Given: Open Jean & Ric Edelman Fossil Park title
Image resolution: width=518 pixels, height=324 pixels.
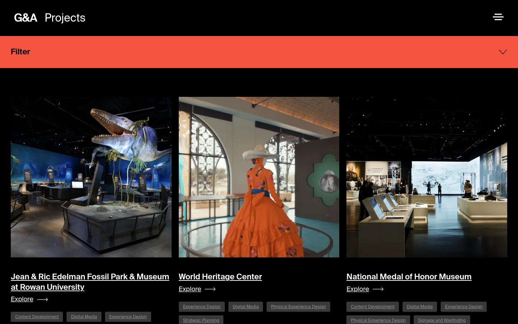Looking at the screenshot, I should pyautogui.click(x=90, y=282).
